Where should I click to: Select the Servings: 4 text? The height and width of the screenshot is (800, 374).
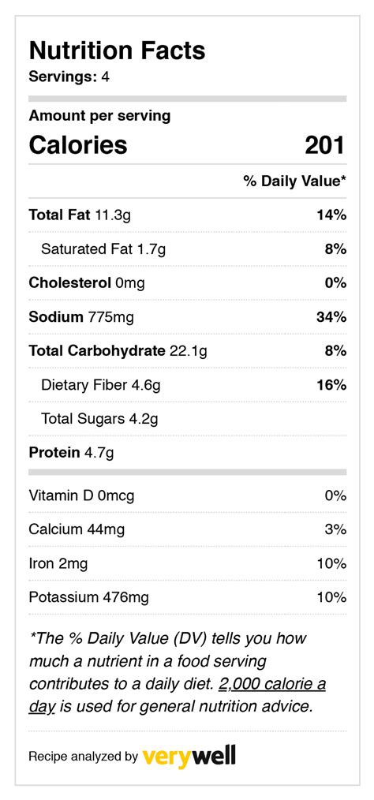tap(70, 77)
